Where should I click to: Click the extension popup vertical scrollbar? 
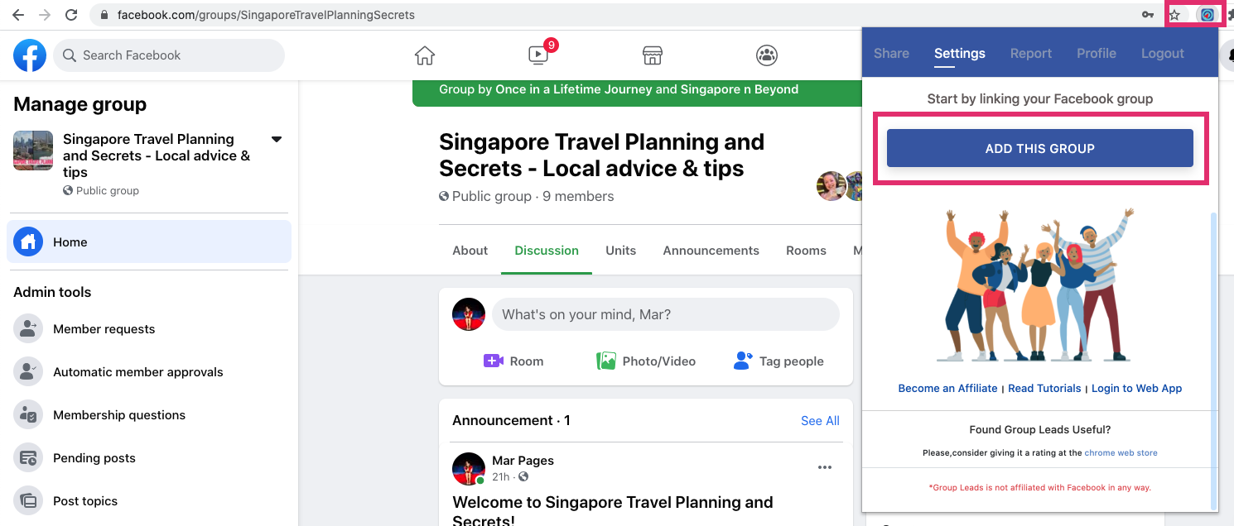[1213, 360]
